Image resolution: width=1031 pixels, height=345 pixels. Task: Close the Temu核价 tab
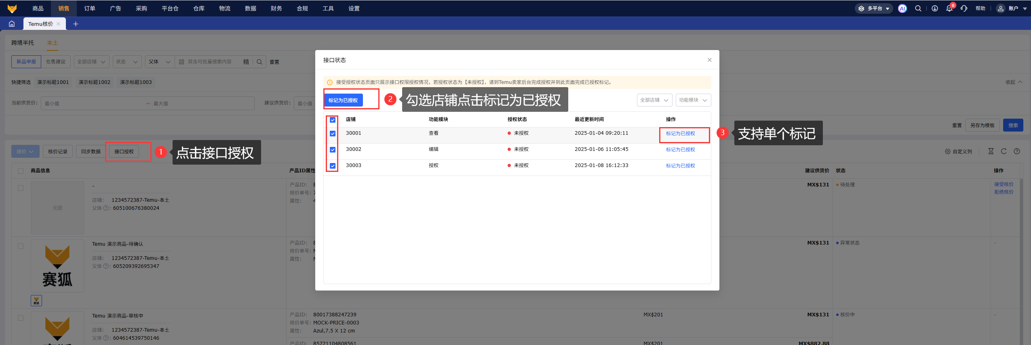point(59,24)
